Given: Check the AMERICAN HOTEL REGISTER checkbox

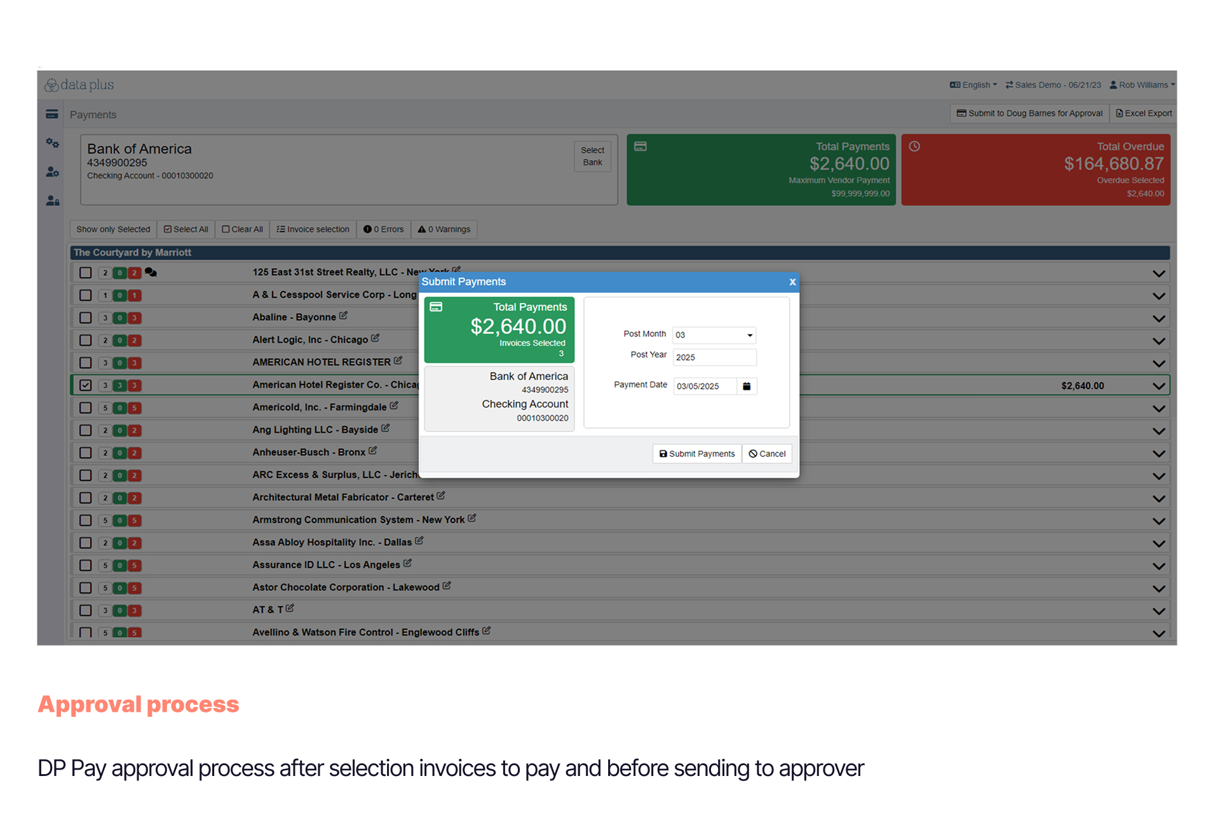Looking at the screenshot, I should pos(86,363).
